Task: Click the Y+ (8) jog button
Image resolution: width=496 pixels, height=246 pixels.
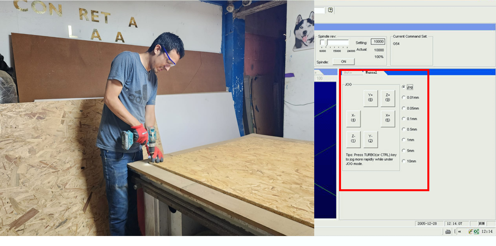Action: pos(370,98)
